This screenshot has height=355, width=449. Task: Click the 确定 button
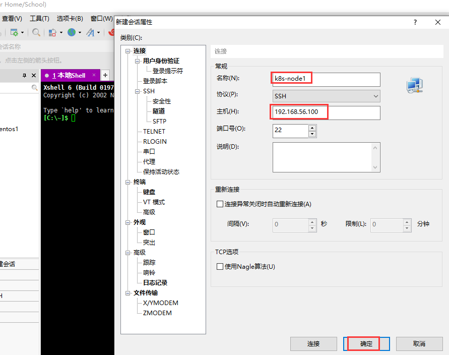366,344
